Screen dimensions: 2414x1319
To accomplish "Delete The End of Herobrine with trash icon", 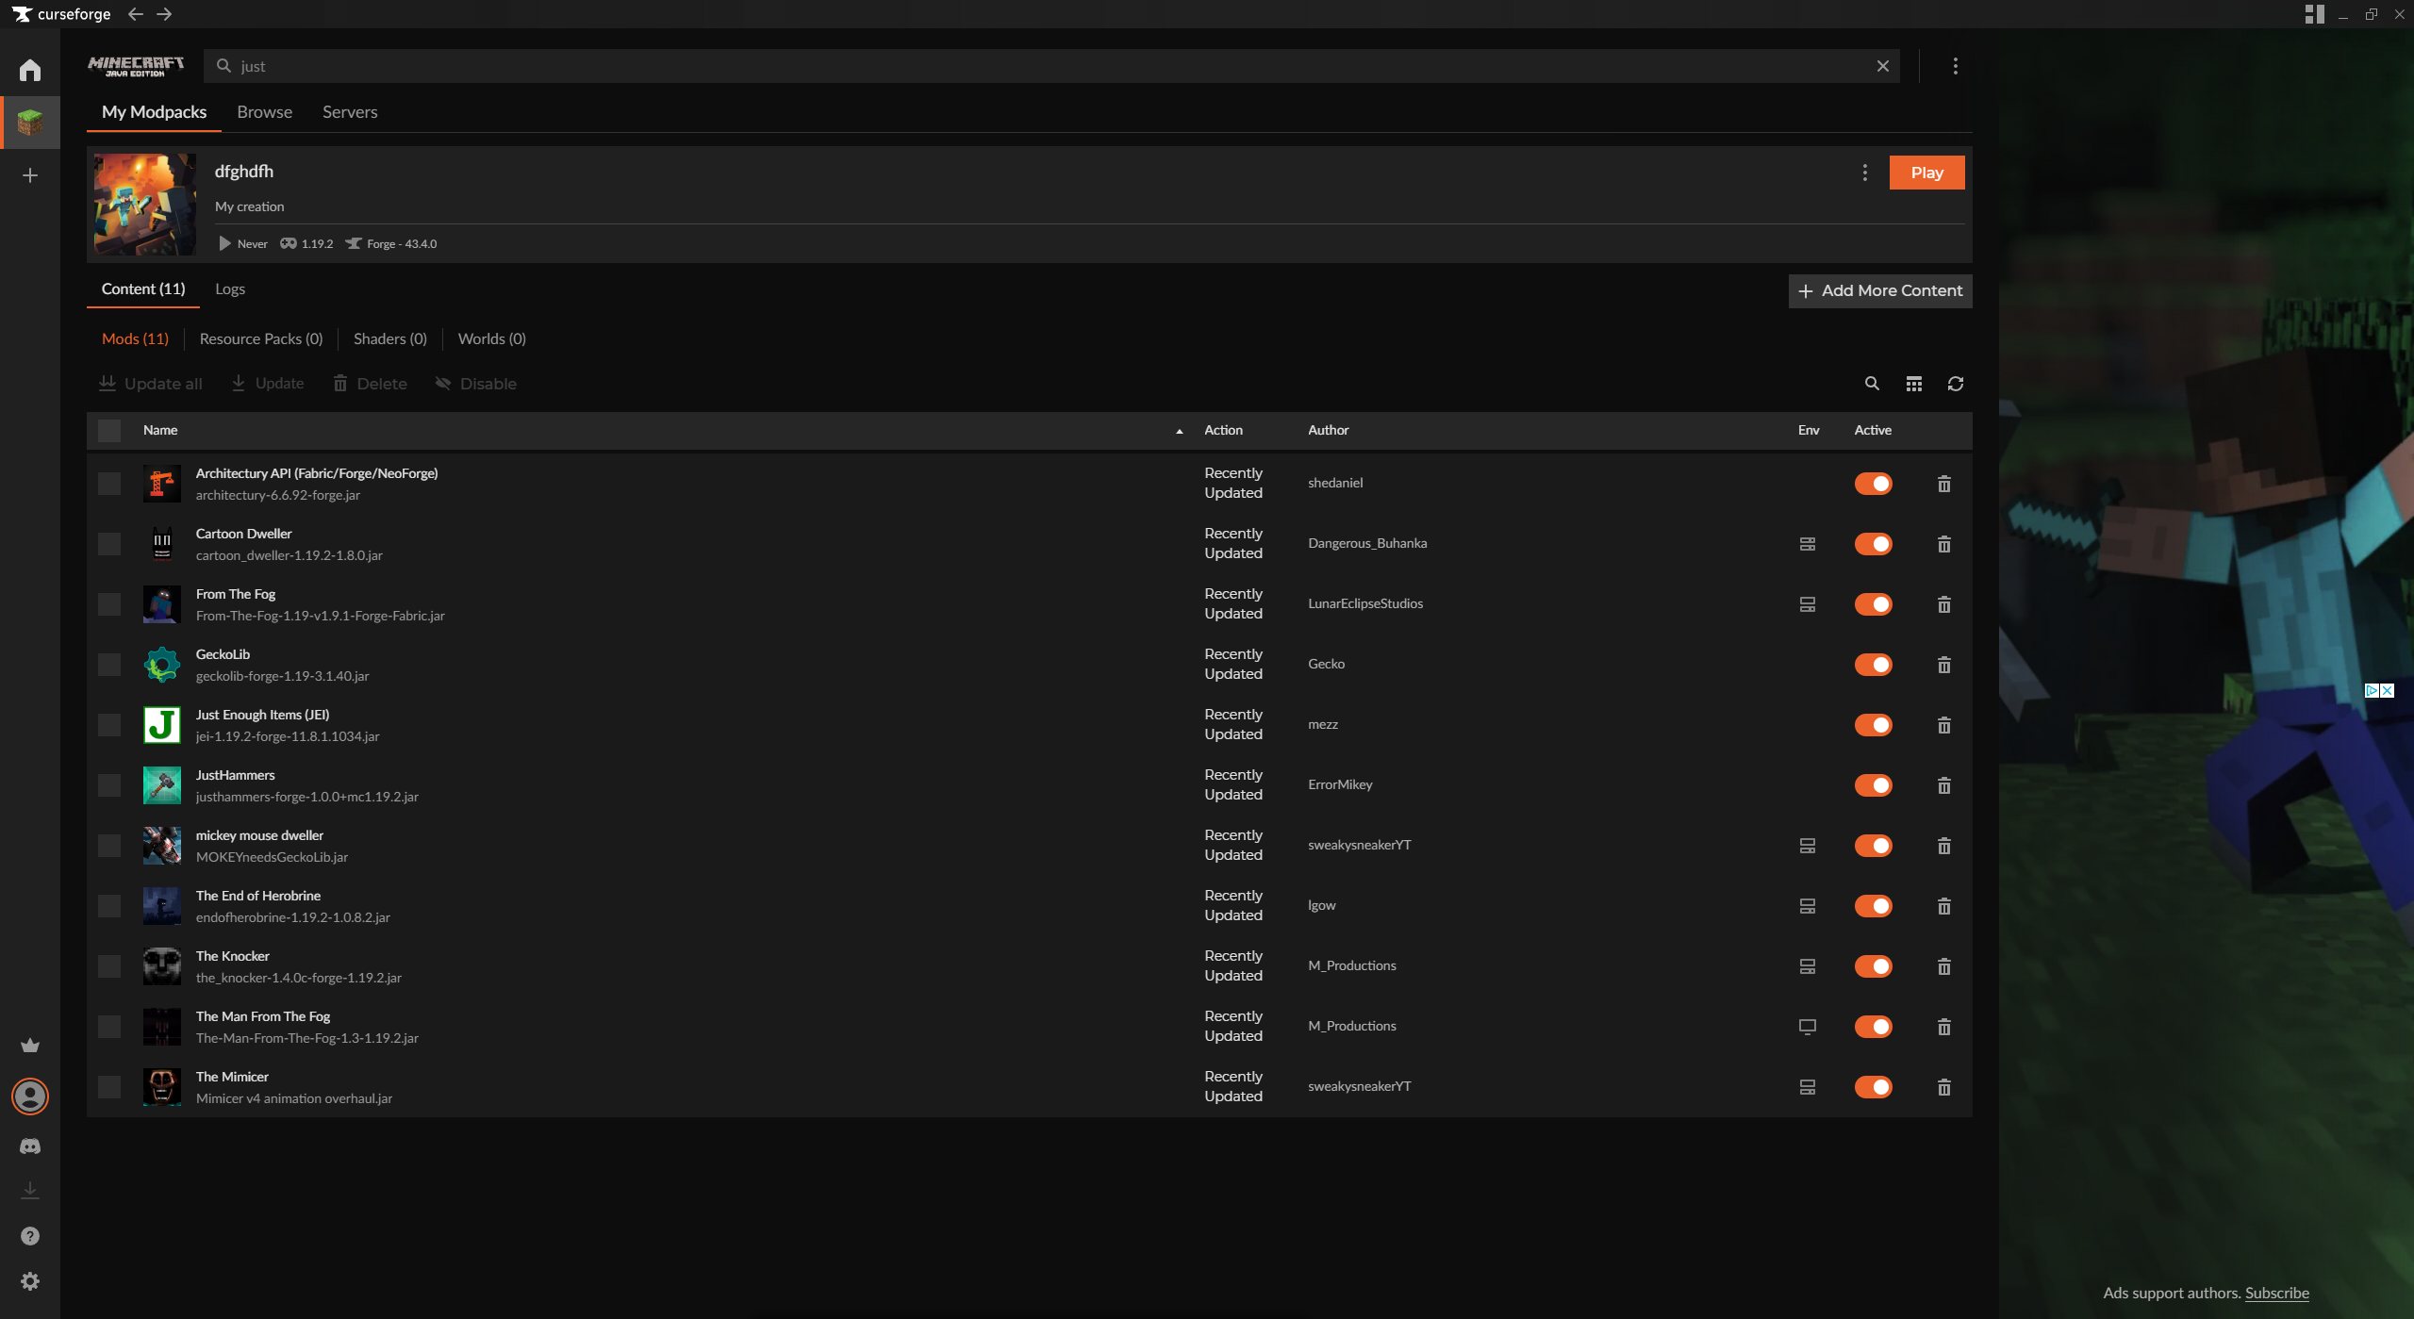I will (x=1944, y=906).
